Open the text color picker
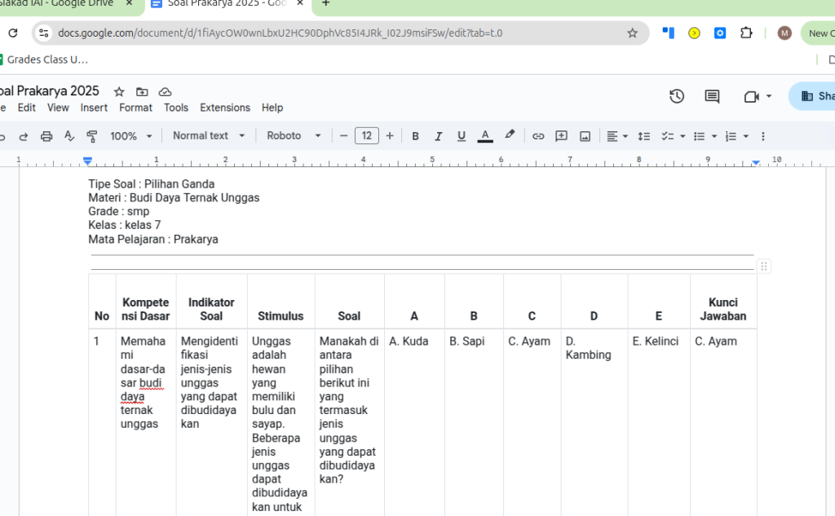 coord(485,136)
